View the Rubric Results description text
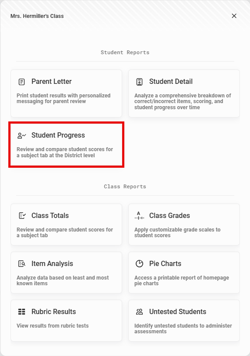250x356 pixels. (53, 325)
